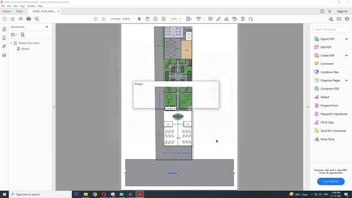Click the stamp tool icon
Screen dimensions: 352x198
click(x=235, y=19)
